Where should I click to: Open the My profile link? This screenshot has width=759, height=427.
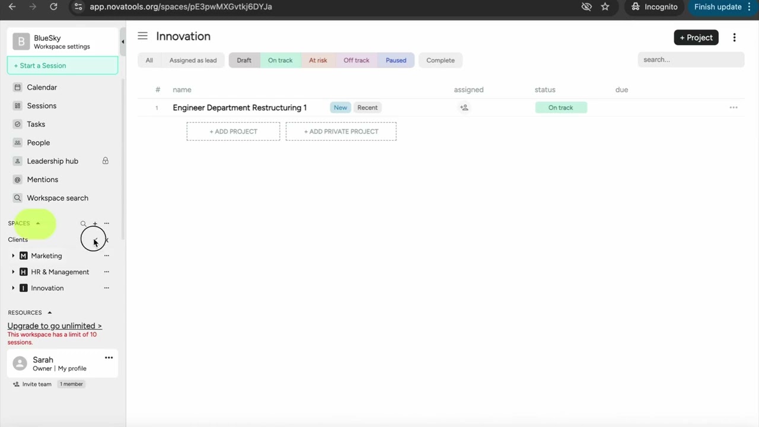tap(72, 368)
